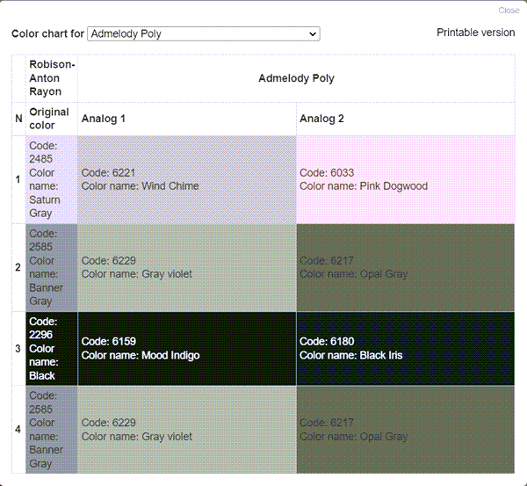Click the Original color column header
The width and height of the screenshot is (527, 486).
52,119
